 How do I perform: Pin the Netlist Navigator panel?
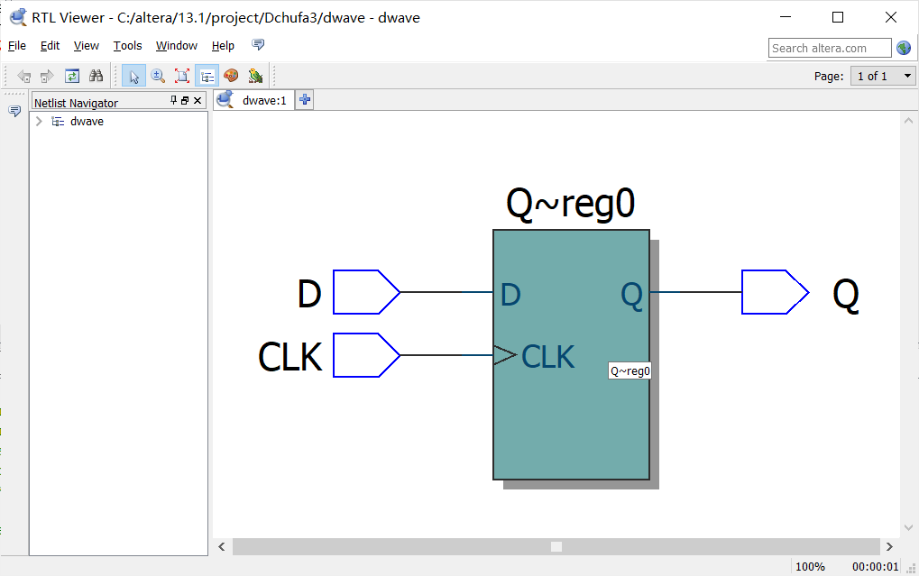point(173,101)
